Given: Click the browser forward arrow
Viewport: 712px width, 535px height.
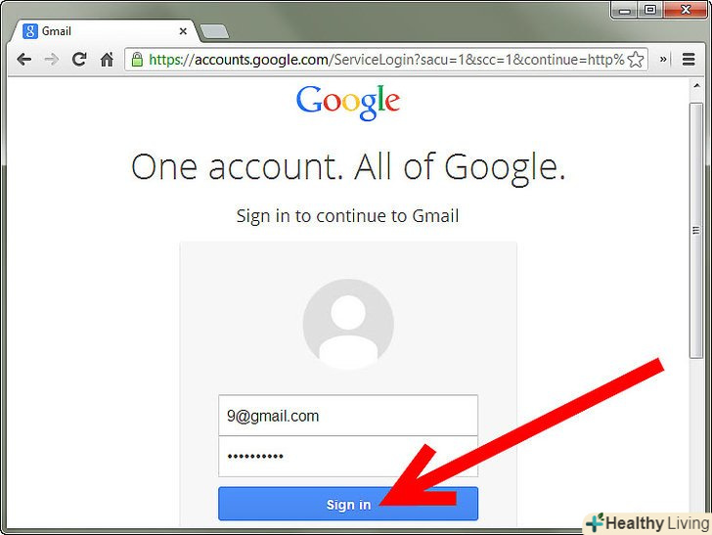Looking at the screenshot, I should click(x=51, y=60).
